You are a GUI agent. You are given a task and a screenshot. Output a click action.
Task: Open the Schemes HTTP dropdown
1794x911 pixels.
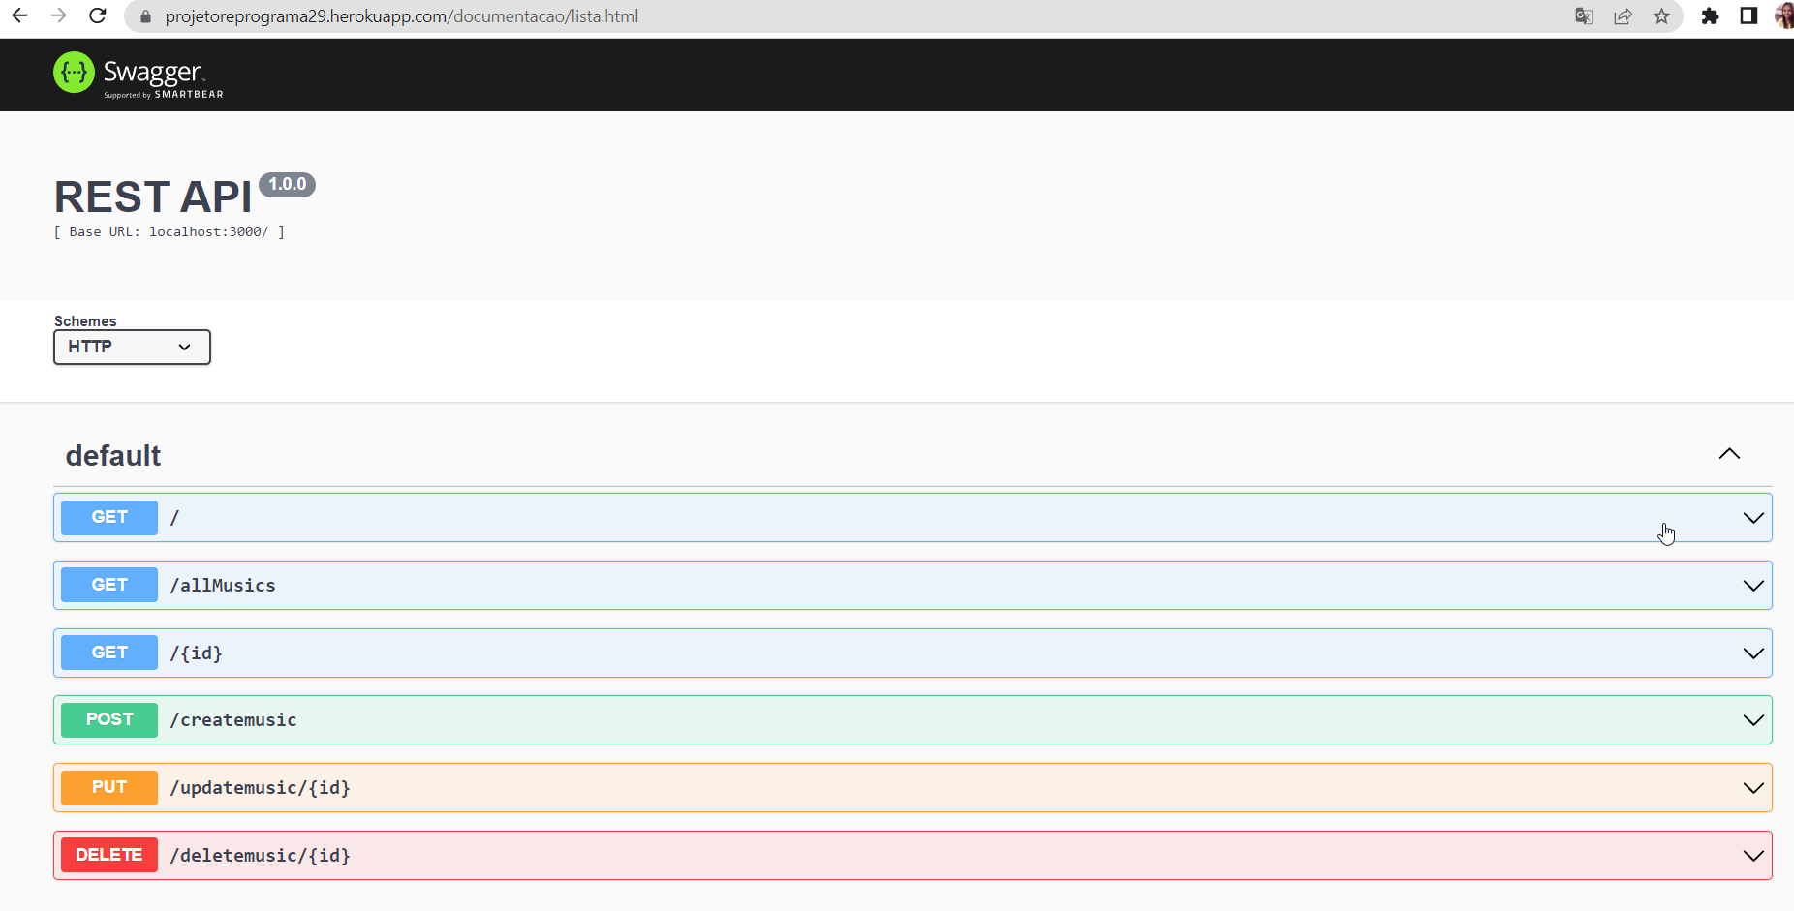point(132,347)
